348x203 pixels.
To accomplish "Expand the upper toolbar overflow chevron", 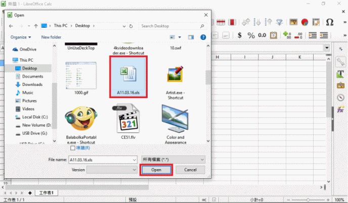I will [x=344, y=22].
